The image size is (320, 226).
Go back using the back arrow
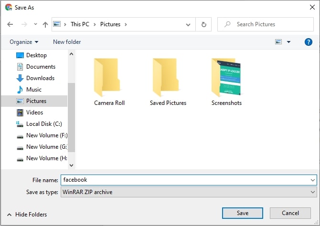(x=10, y=24)
